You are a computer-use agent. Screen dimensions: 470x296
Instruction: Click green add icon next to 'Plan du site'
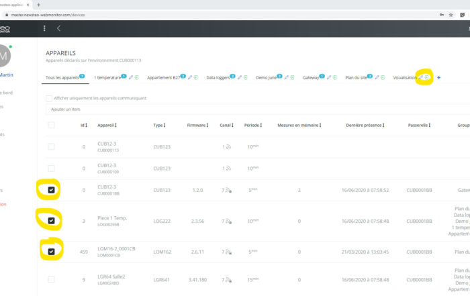click(383, 77)
